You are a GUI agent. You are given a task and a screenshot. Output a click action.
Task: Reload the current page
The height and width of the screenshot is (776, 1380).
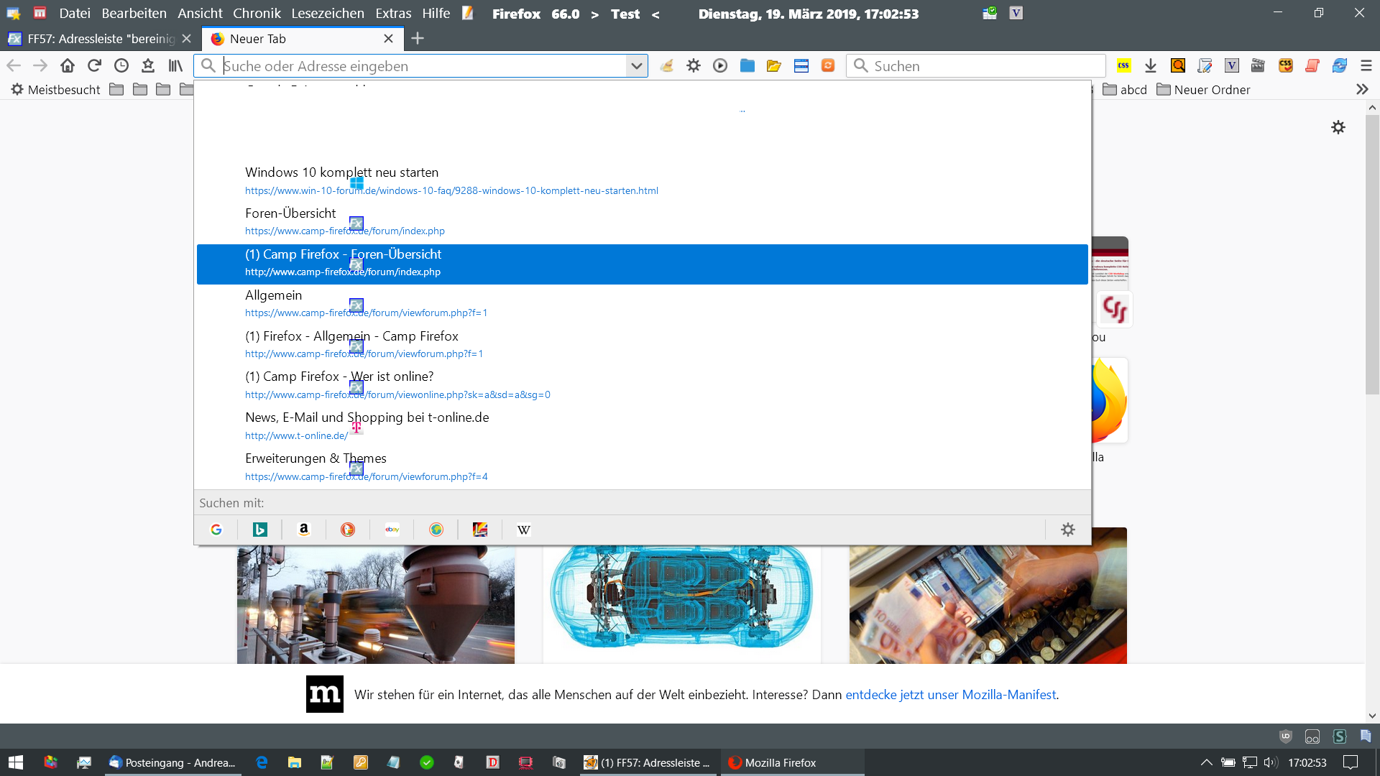click(x=94, y=66)
